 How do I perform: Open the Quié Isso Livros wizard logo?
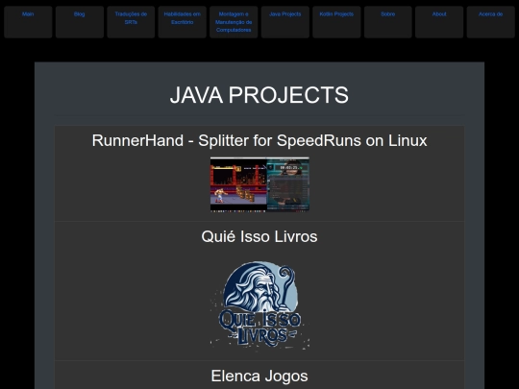pos(259,304)
